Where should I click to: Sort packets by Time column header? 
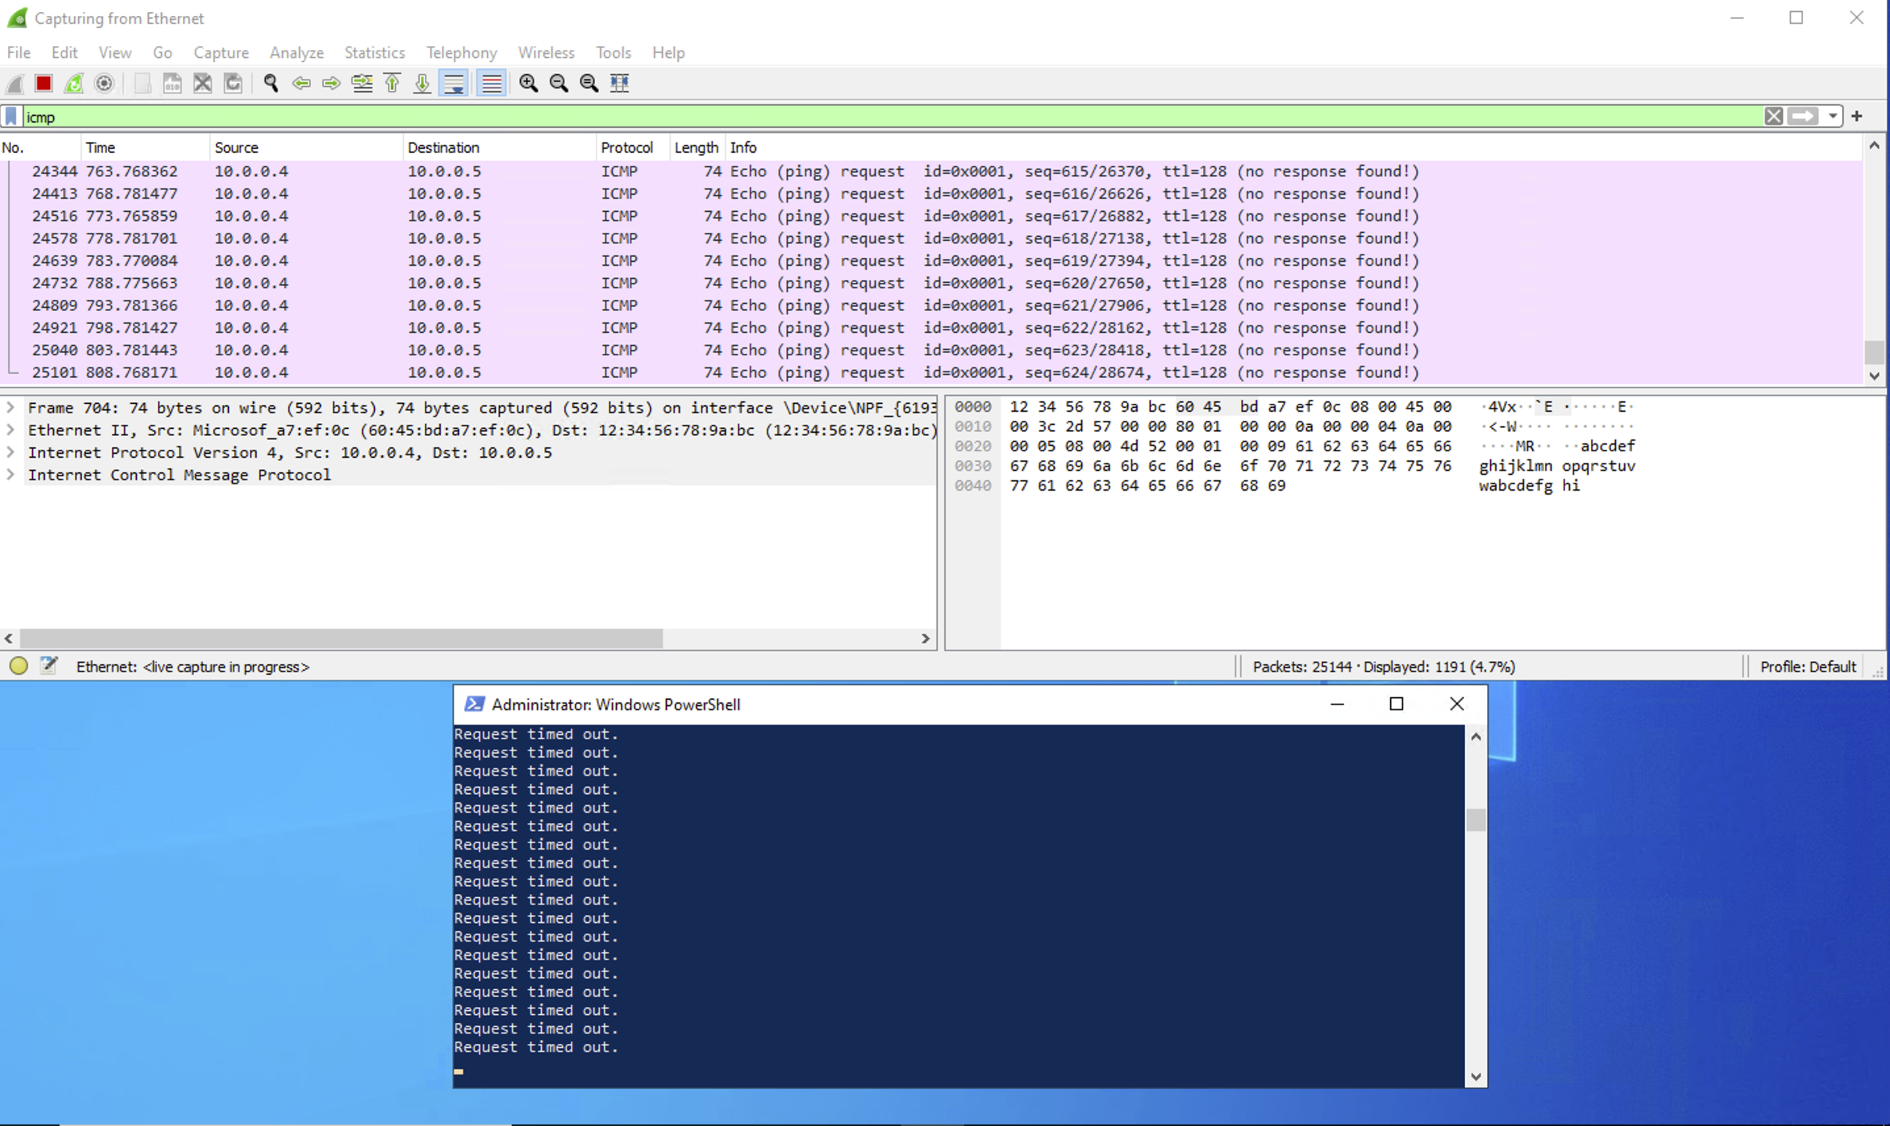coord(145,147)
